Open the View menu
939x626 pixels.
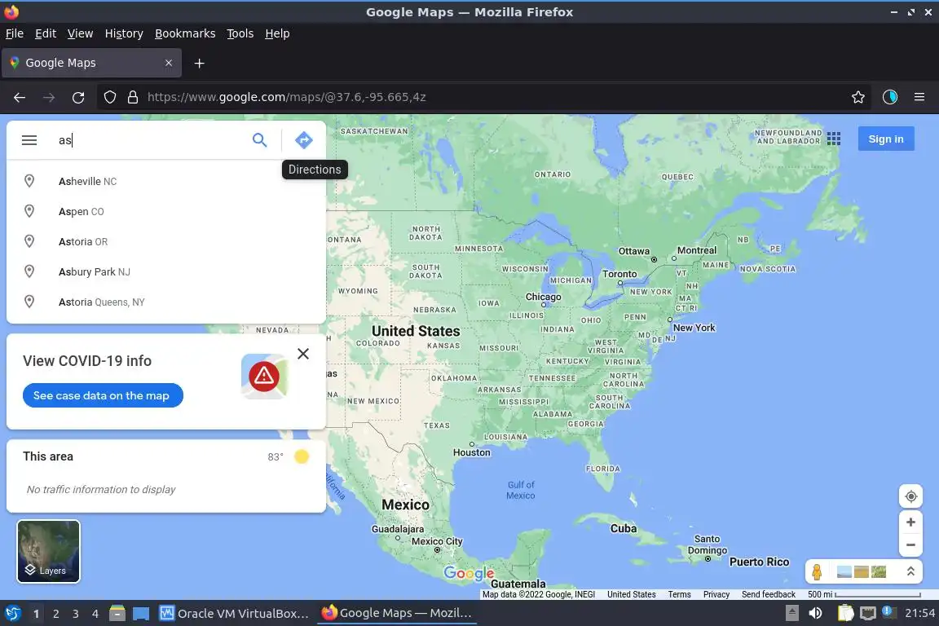coord(80,33)
